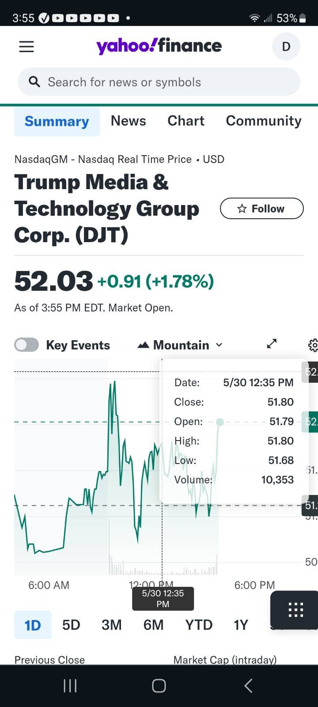
Task: Click the 5/30 12:35 PM crosshair marker
Action: tap(163, 598)
